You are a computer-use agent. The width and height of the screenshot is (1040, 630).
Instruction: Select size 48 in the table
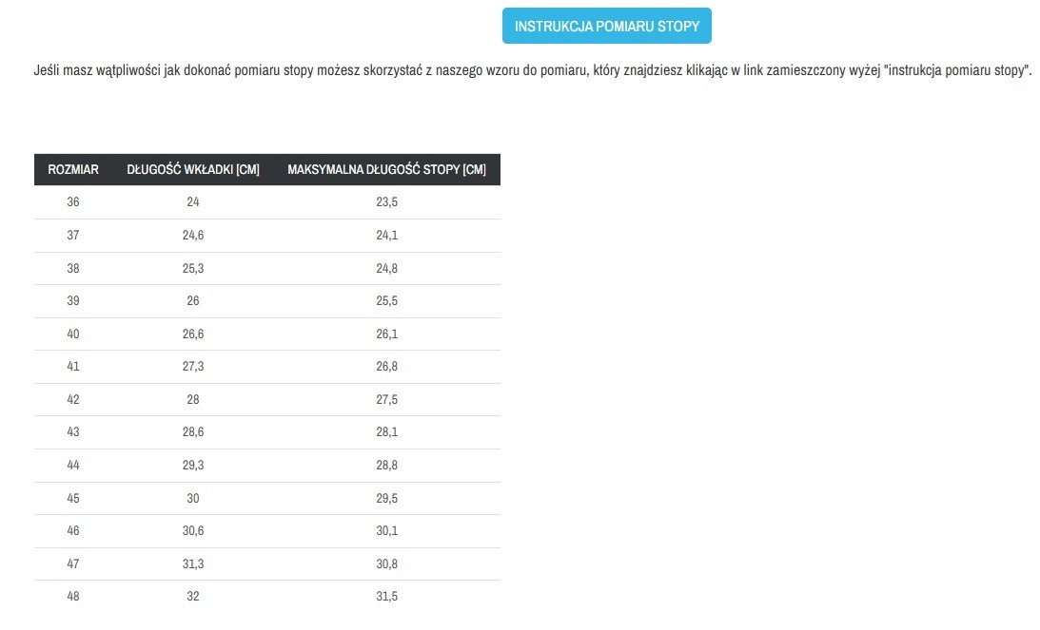point(73,597)
